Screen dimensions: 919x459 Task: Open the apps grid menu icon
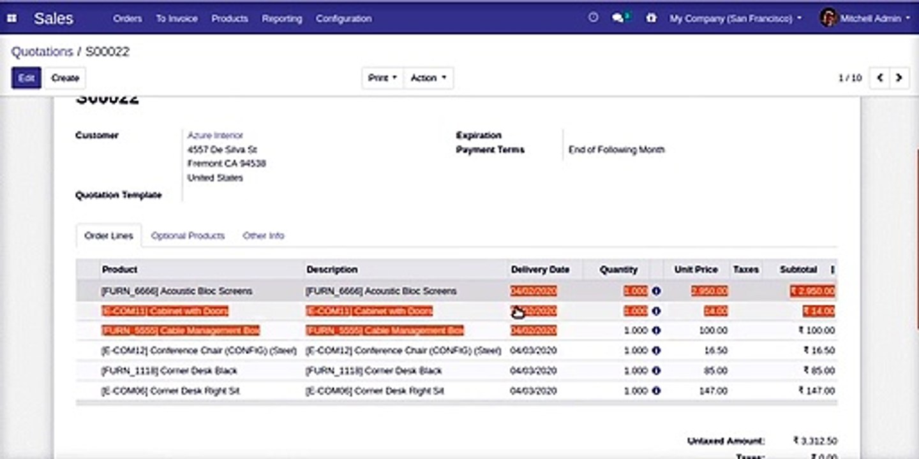click(11, 18)
